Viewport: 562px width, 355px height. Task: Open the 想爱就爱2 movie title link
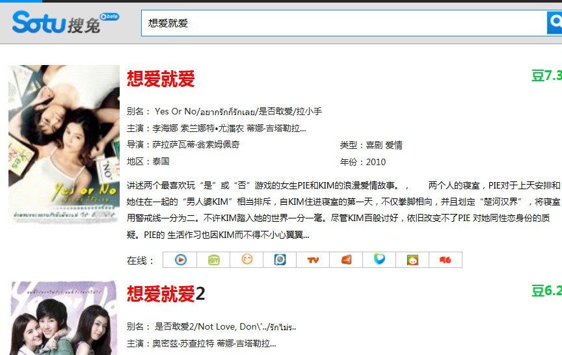[166, 294]
